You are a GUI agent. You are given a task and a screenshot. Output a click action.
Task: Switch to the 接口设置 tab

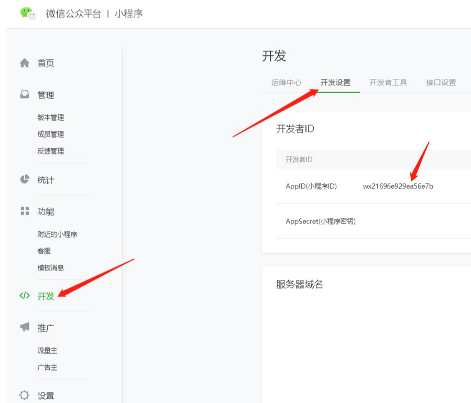tap(441, 82)
